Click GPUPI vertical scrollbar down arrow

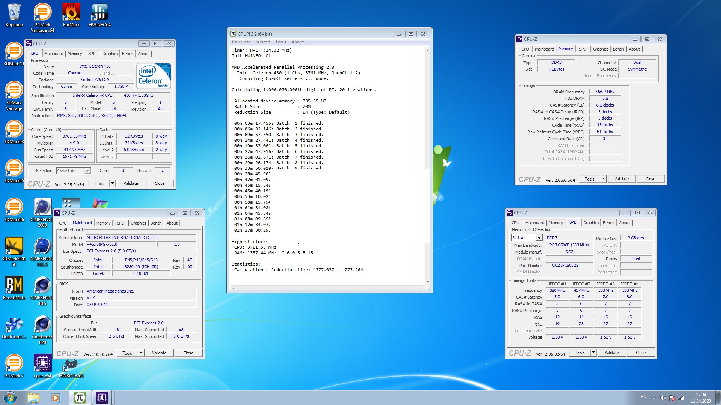(x=427, y=282)
